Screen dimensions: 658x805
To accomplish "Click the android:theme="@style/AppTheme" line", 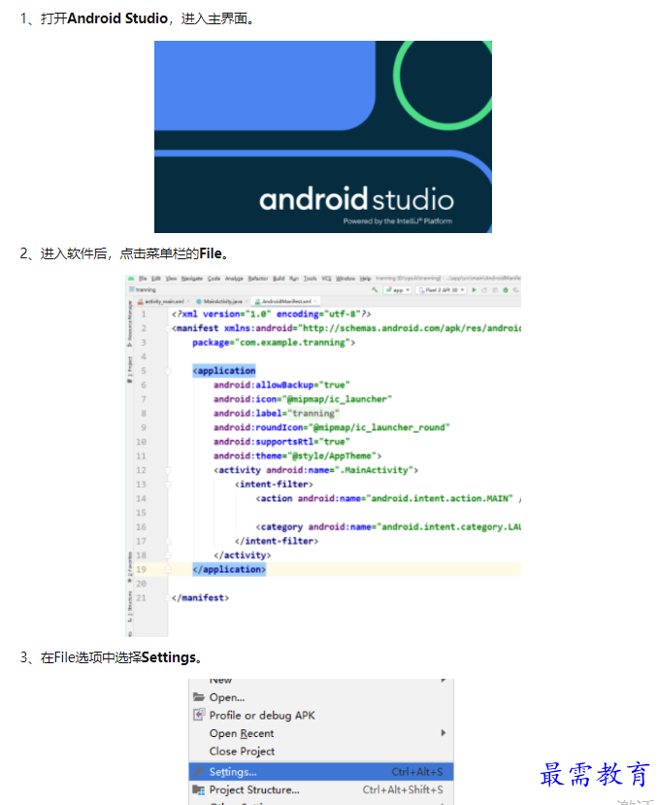I will click(x=297, y=455).
